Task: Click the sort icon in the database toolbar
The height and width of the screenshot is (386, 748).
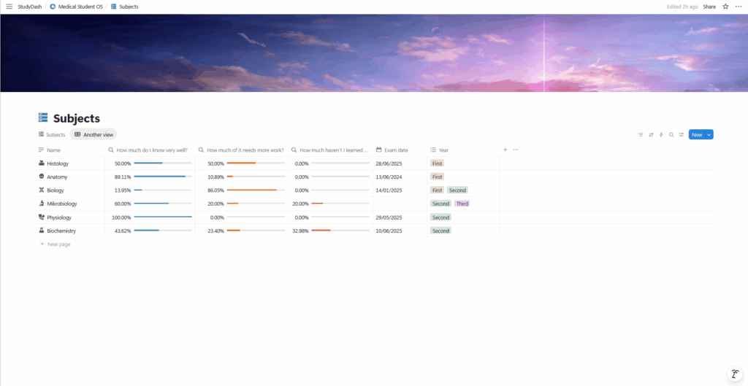Action: [x=651, y=135]
